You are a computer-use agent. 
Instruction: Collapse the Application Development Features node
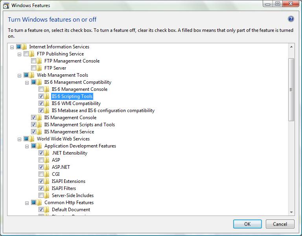pyautogui.click(x=27, y=146)
